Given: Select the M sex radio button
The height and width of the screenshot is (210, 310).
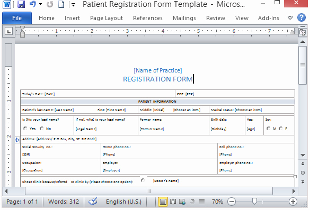Looking at the screenshot, I should [268, 129].
